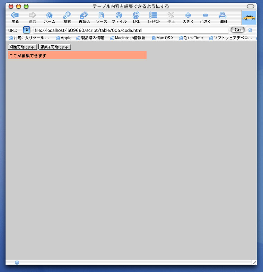Click the ここが編集できます table cell
This screenshot has height=272, width=263.
[77, 55]
